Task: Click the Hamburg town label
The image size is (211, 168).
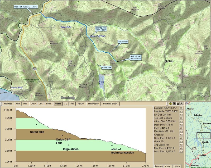Action: point(68,98)
